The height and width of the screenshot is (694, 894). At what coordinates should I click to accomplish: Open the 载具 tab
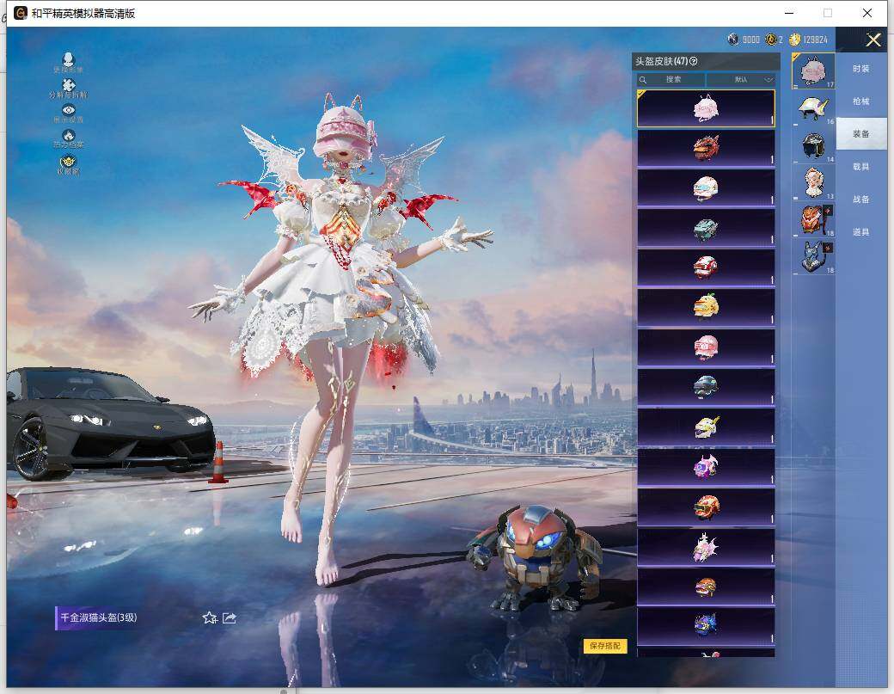pyautogui.click(x=860, y=167)
